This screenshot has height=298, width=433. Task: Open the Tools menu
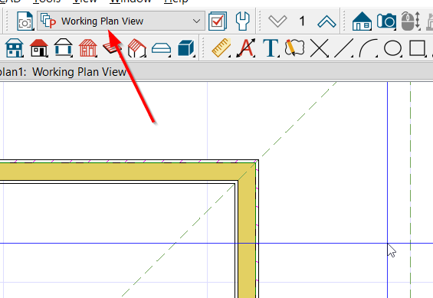click(x=47, y=1)
